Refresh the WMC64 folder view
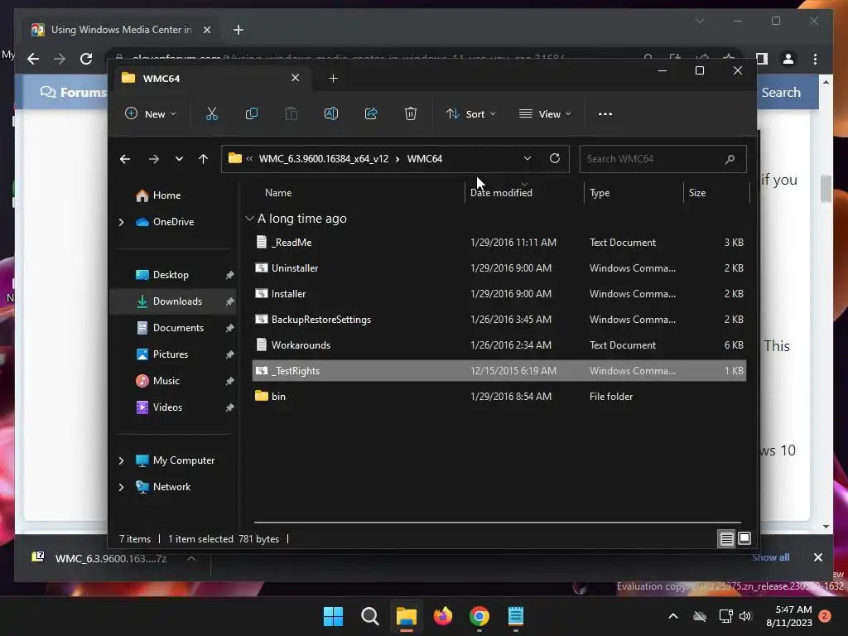The image size is (848, 636). tap(555, 158)
